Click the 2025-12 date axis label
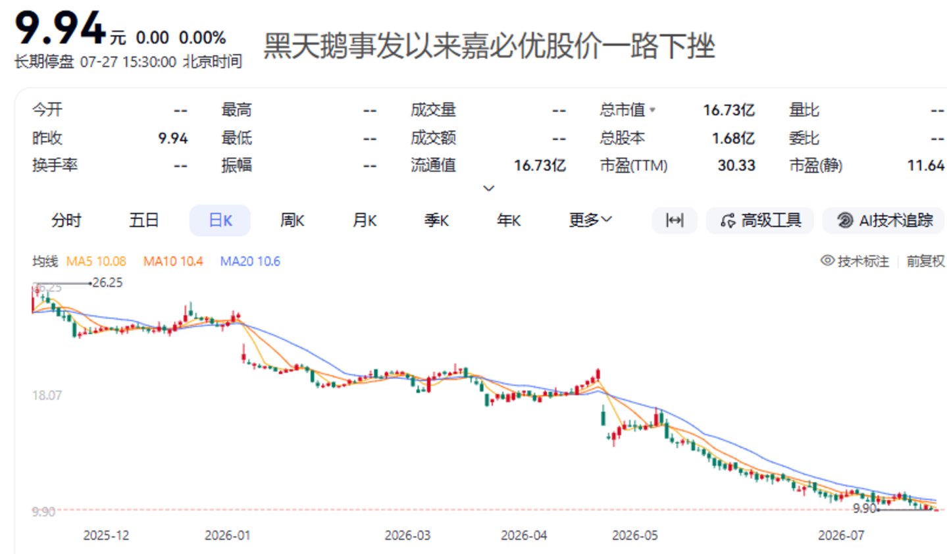Screen dimensions: 947x554 (x=106, y=535)
